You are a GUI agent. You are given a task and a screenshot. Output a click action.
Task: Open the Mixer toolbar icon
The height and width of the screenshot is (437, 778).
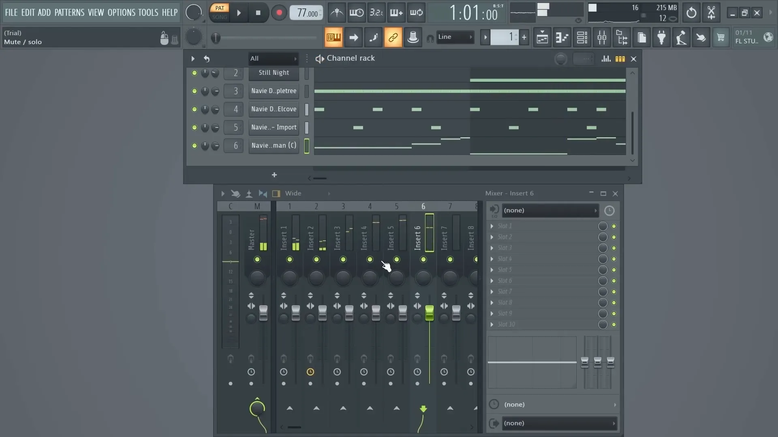click(x=602, y=38)
